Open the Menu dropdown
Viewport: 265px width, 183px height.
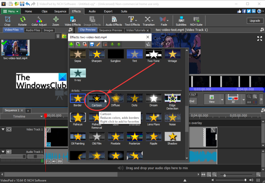[11, 11]
